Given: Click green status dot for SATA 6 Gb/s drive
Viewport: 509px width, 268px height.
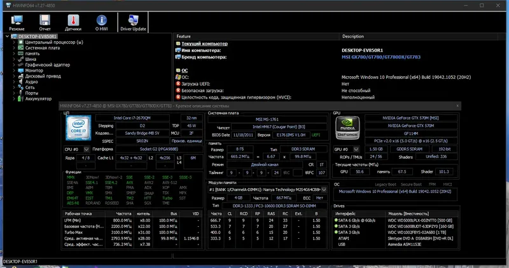Looking at the screenshot, I should coord(337,220).
